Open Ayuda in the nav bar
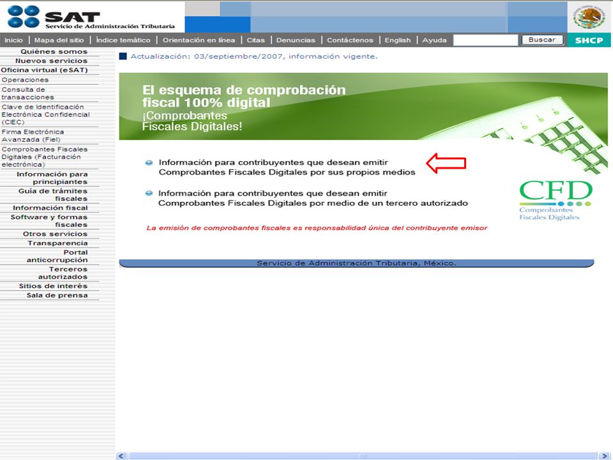The height and width of the screenshot is (460, 613). (x=434, y=40)
